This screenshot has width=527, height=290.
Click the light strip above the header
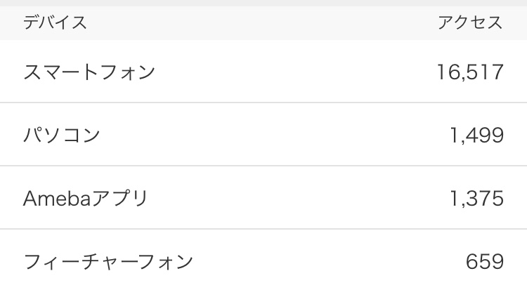point(263,3)
